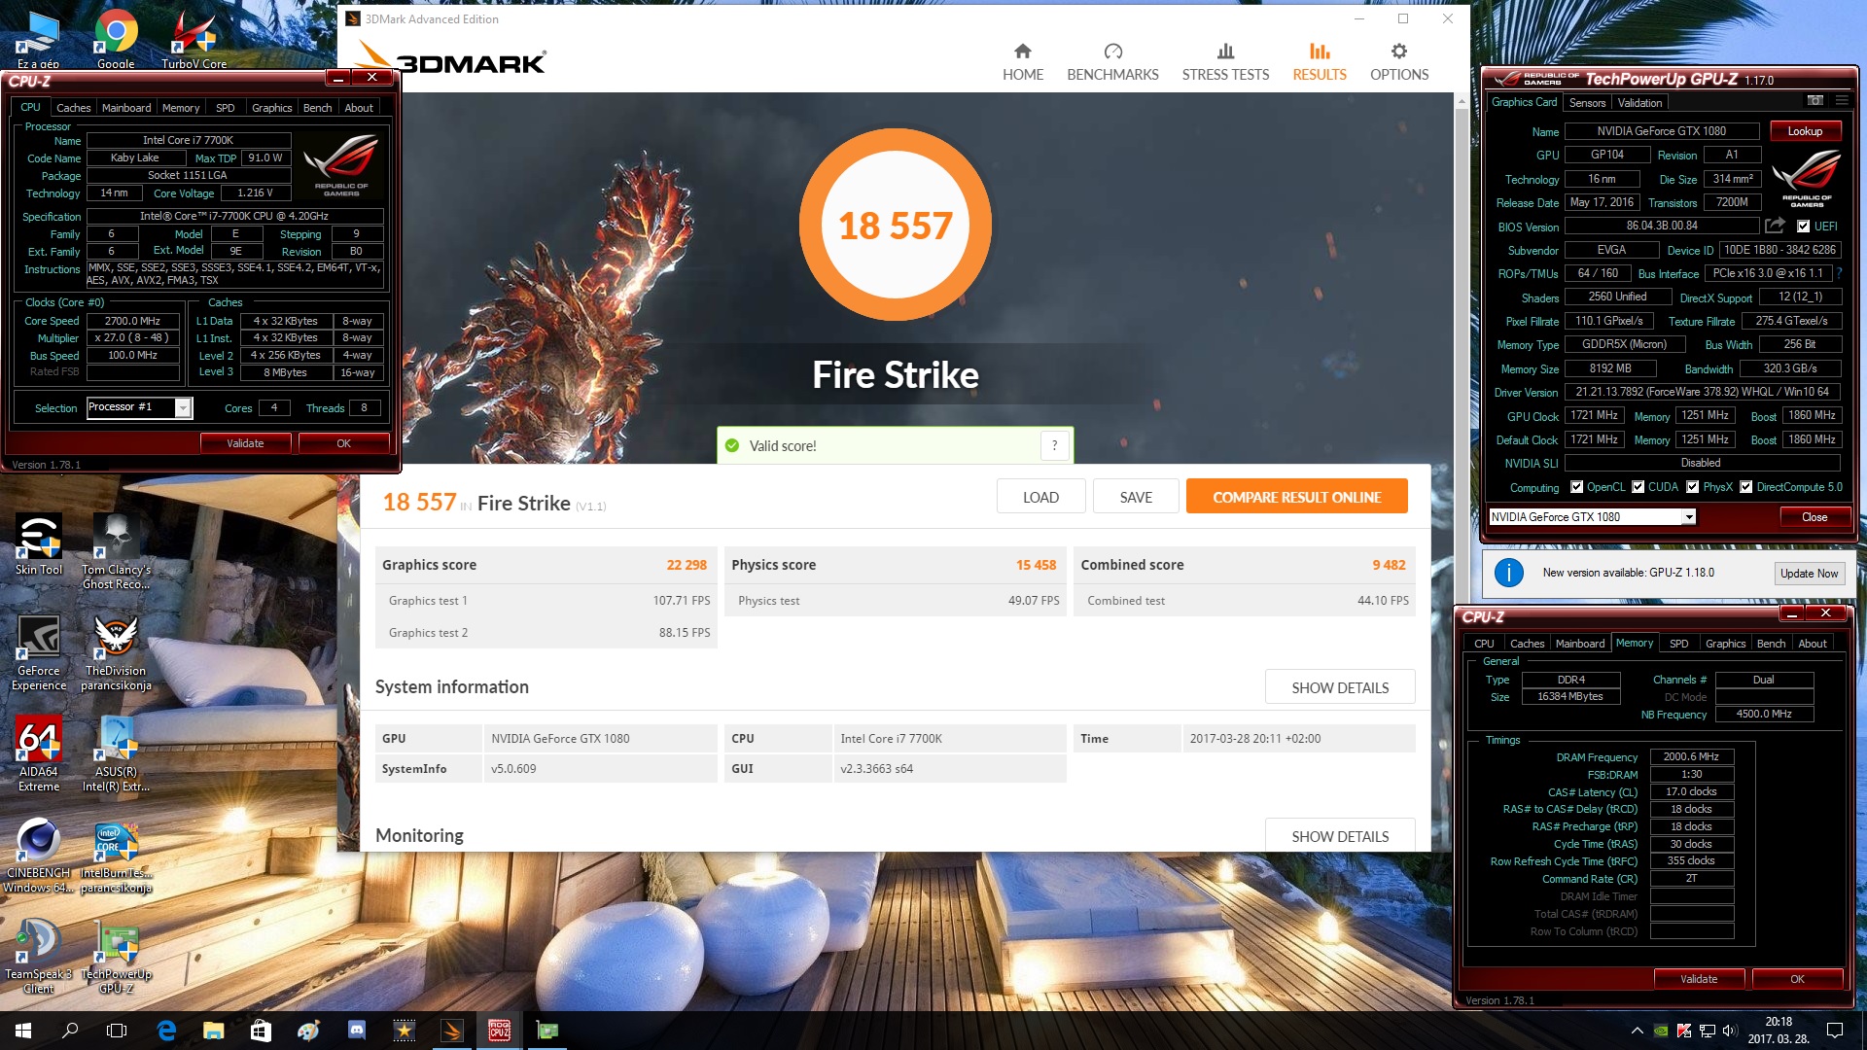Click the valid score question mark

1054,446
